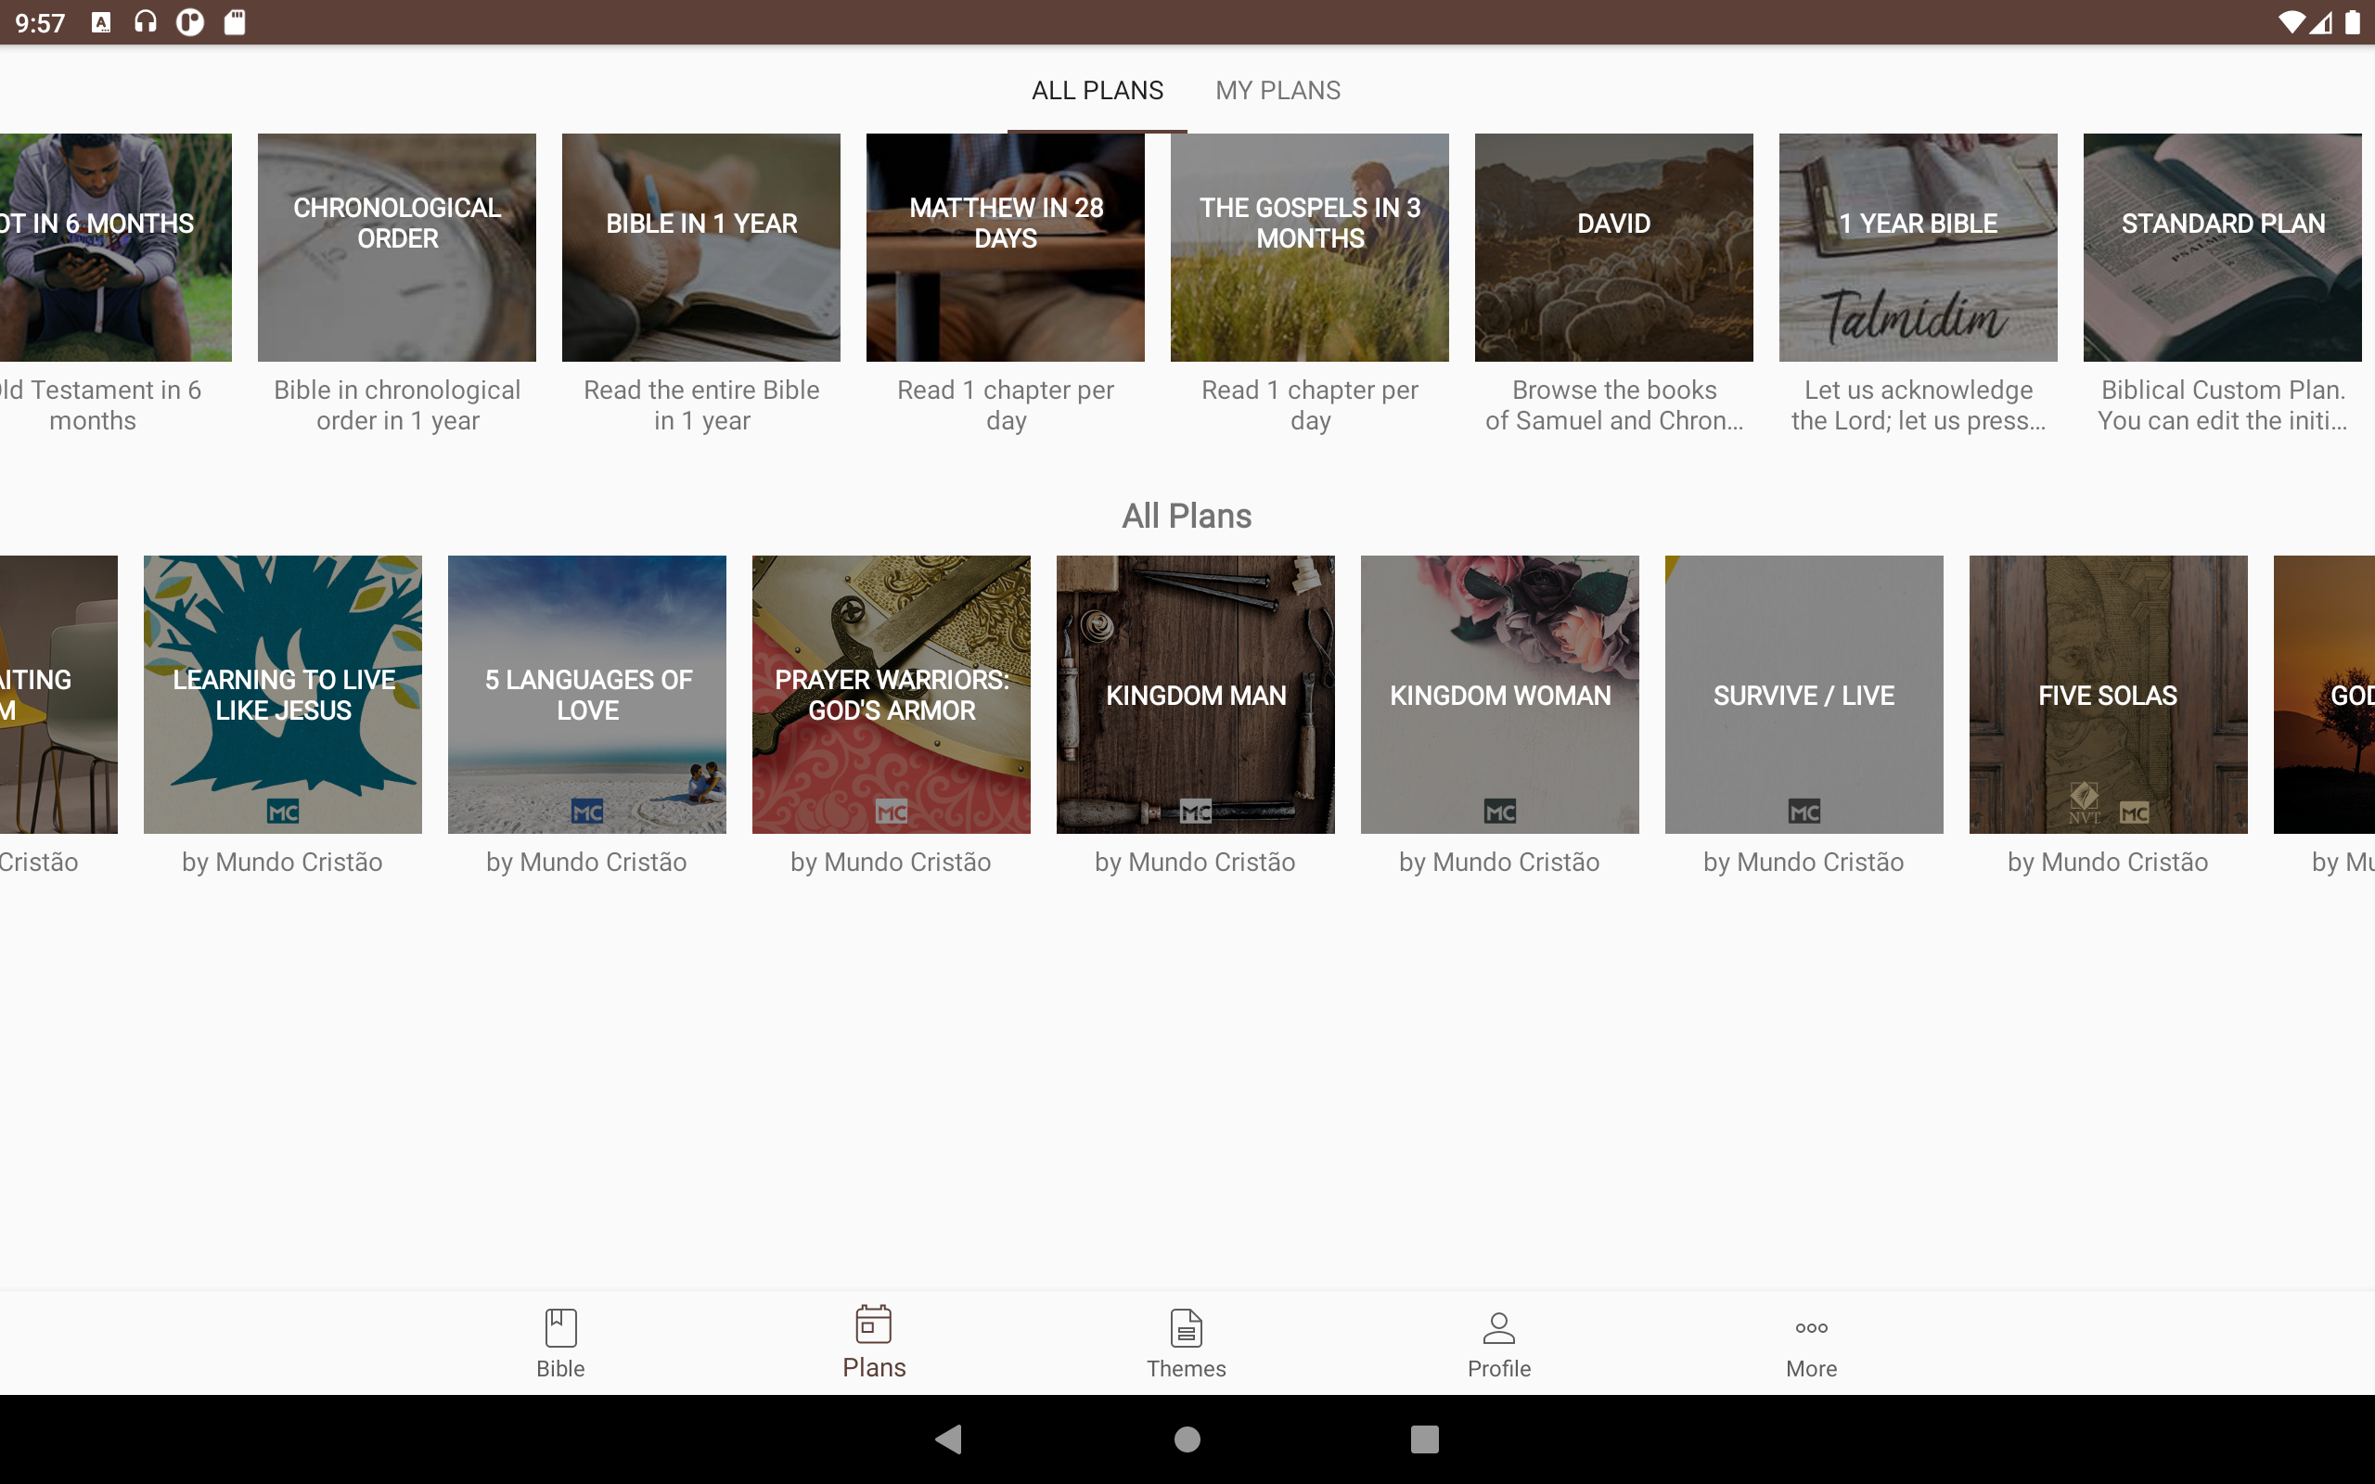Switch to the MY PLANS tab
Viewport: 2375px width, 1484px height.
pyautogui.click(x=1277, y=90)
